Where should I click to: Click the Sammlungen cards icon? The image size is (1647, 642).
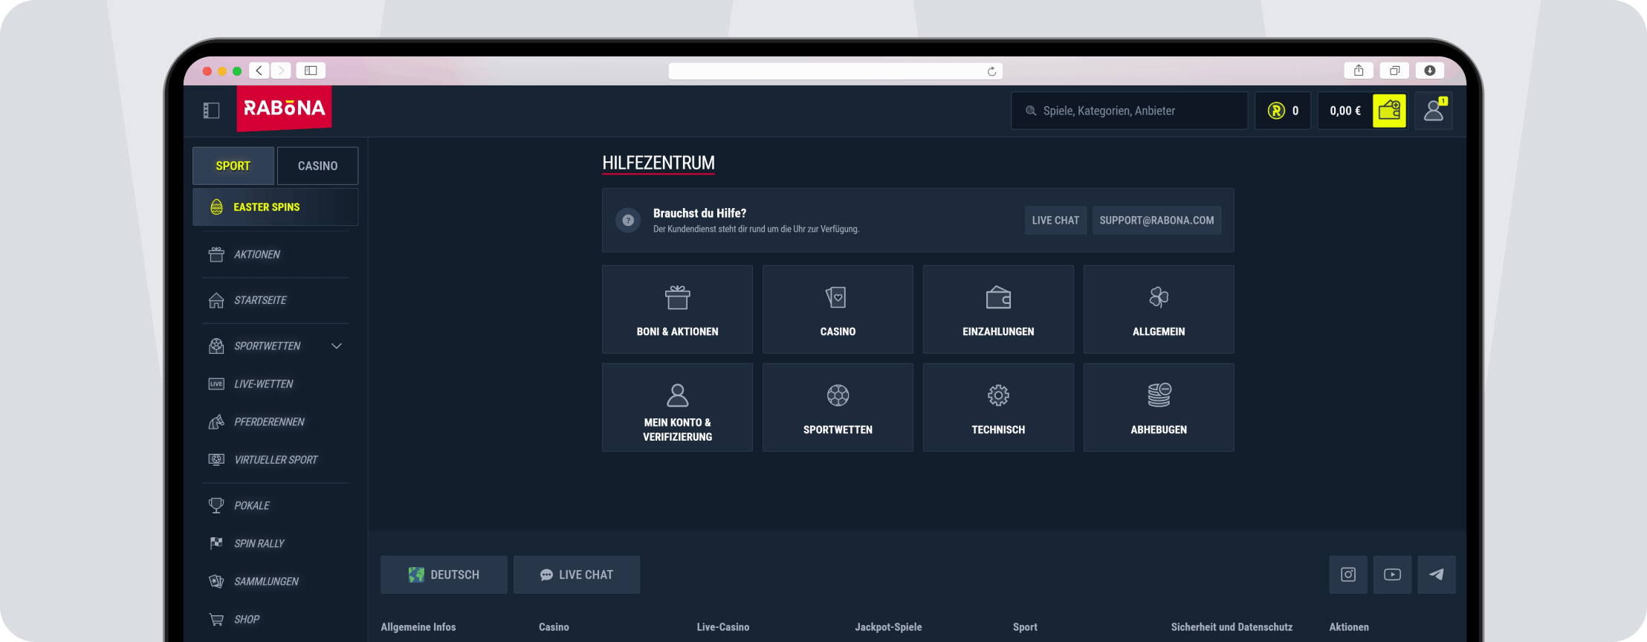coord(216,581)
